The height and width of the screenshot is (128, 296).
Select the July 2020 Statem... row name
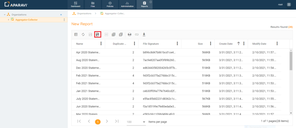click(88, 99)
